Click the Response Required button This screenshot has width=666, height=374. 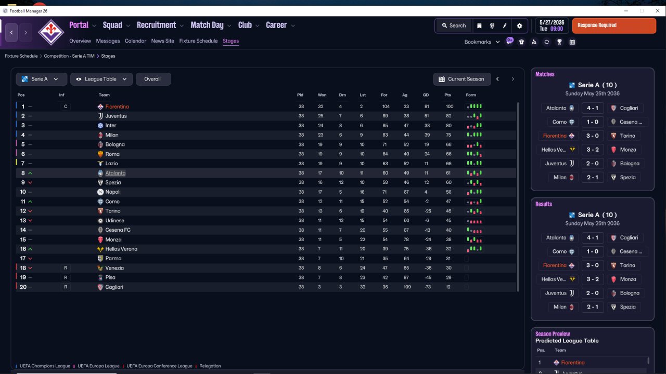tap(614, 25)
